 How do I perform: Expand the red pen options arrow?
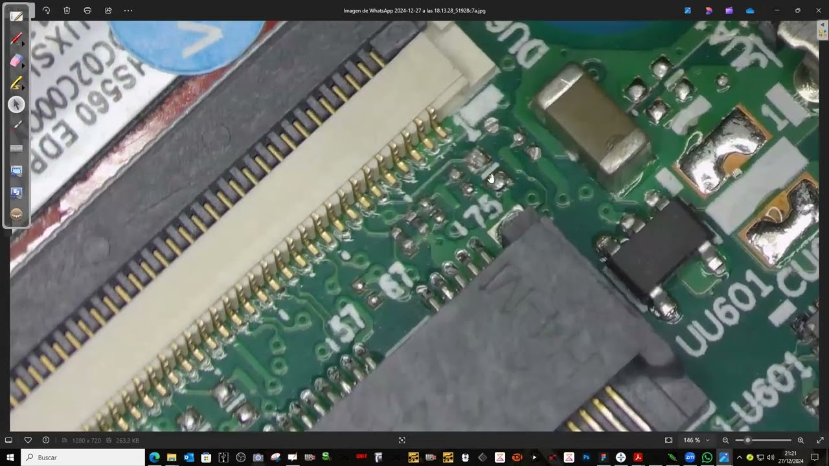[x=24, y=43]
